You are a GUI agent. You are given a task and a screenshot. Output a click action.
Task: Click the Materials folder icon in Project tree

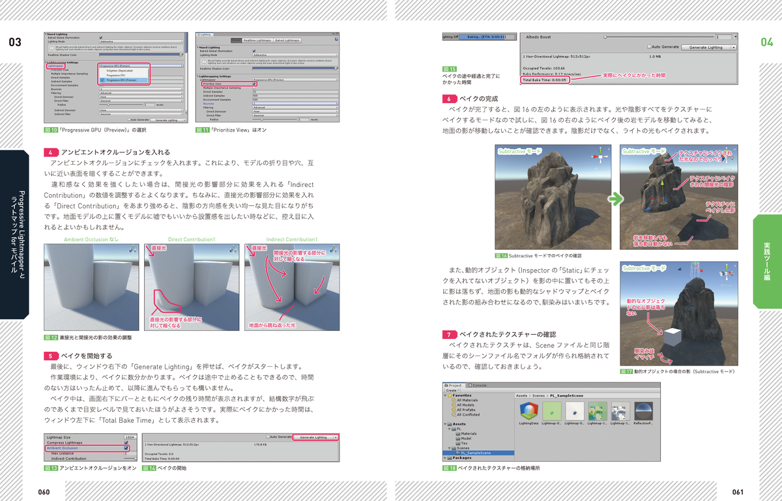click(x=458, y=434)
